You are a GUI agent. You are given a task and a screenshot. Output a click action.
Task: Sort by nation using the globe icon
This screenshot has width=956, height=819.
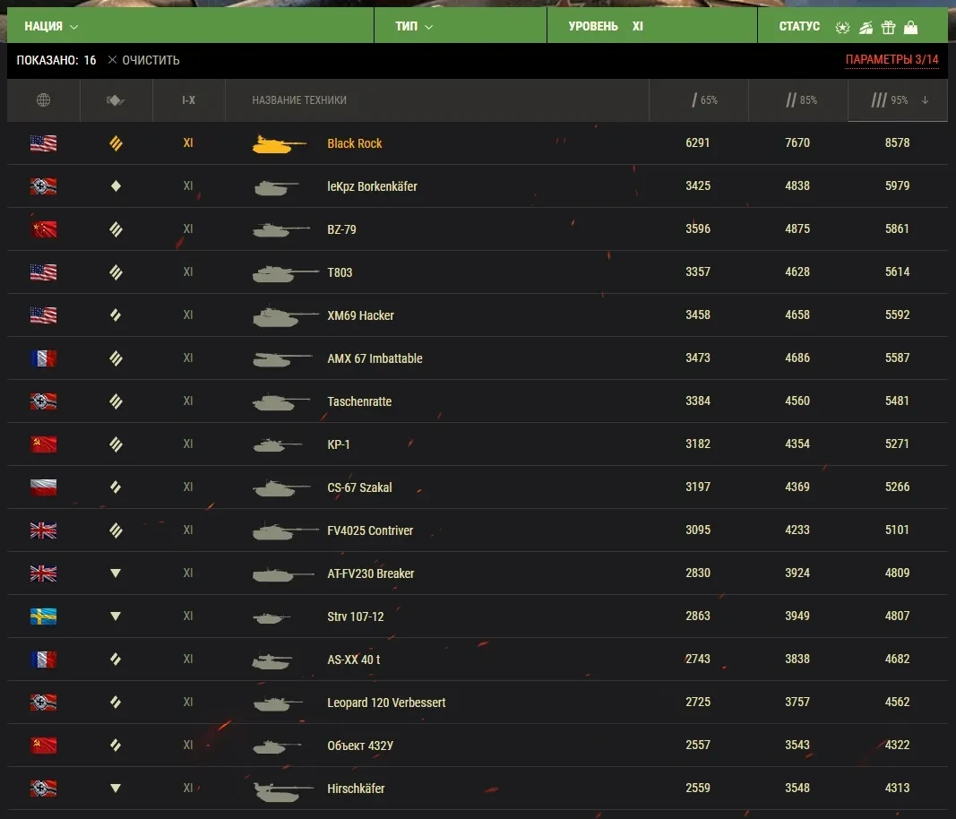pyautogui.click(x=43, y=100)
